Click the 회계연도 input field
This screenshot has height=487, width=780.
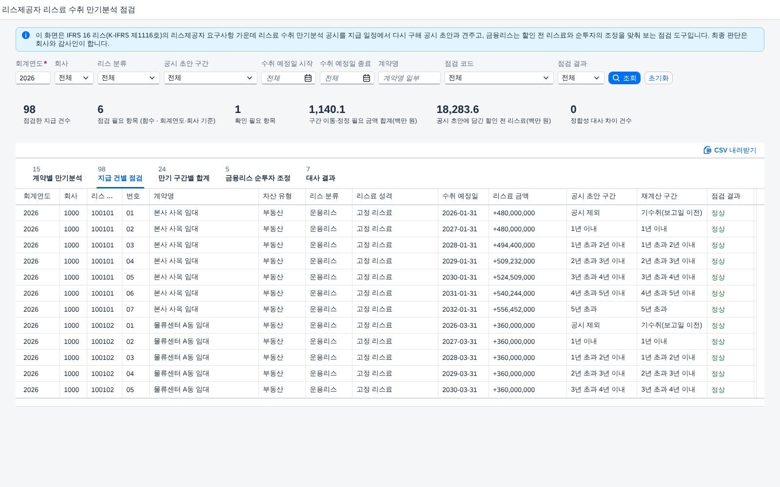(33, 78)
